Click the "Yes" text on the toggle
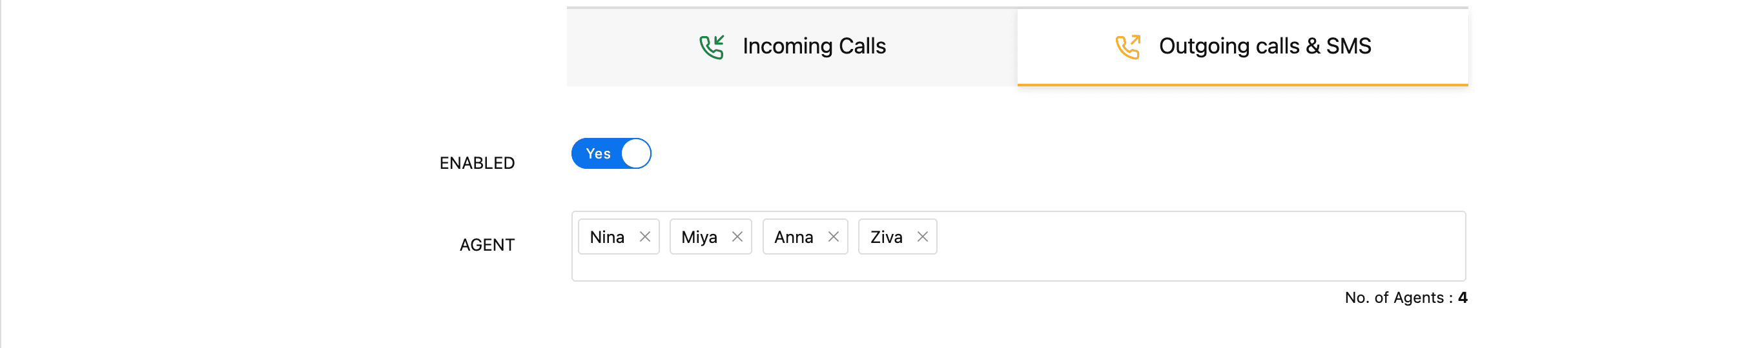 click(x=598, y=154)
